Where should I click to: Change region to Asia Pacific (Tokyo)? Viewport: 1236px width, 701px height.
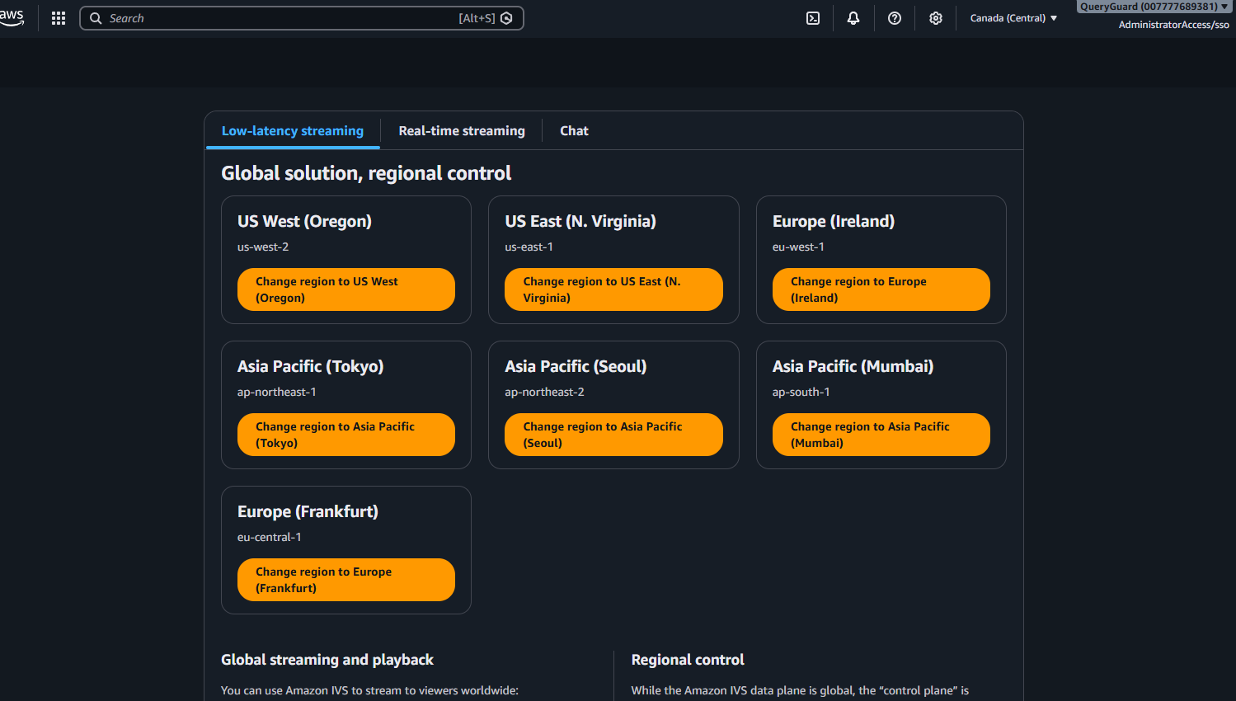click(x=346, y=435)
